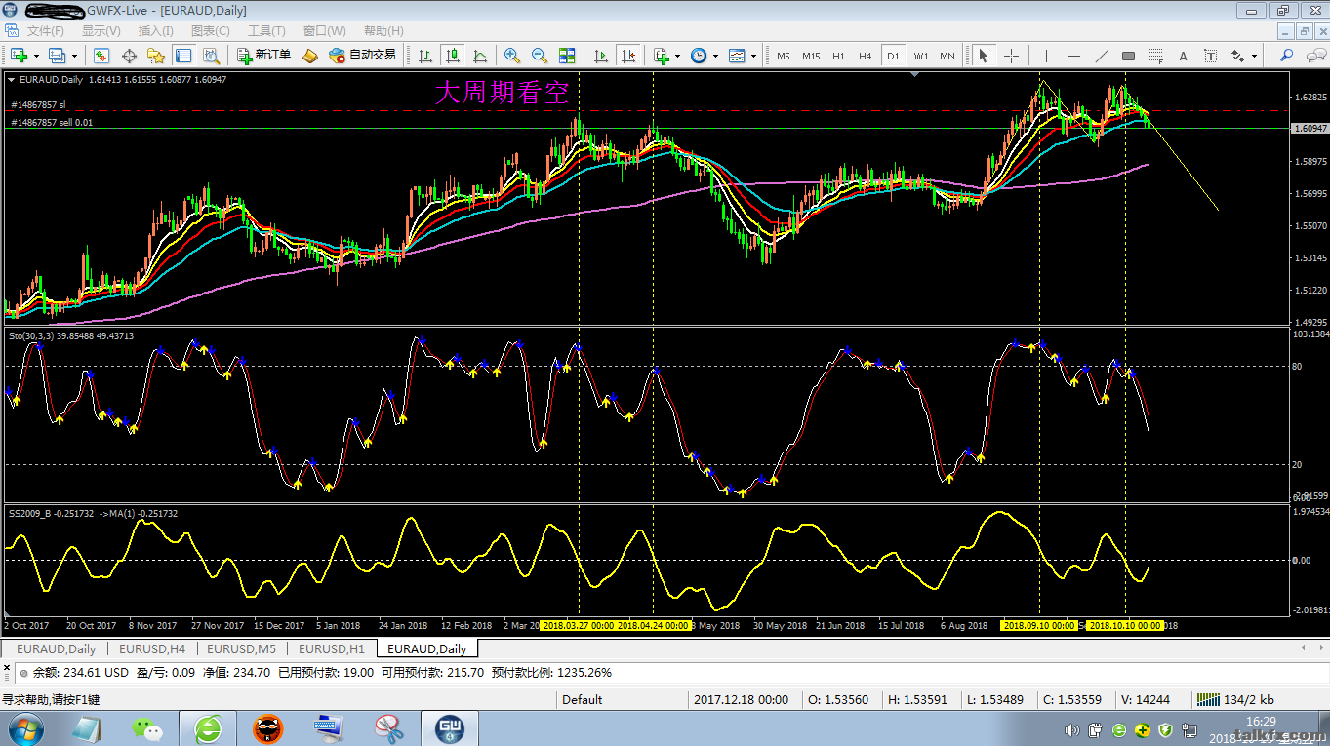Screen dimensions: 1330x746
Task: Open the chat bubbles icon
Action: click(x=1313, y=56)
